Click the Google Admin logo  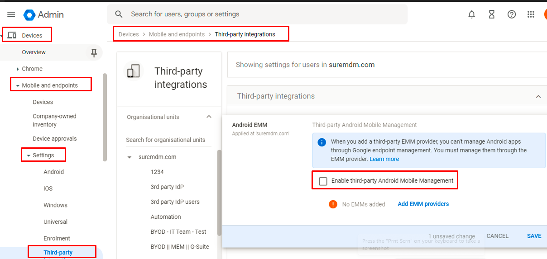[43, 14]
